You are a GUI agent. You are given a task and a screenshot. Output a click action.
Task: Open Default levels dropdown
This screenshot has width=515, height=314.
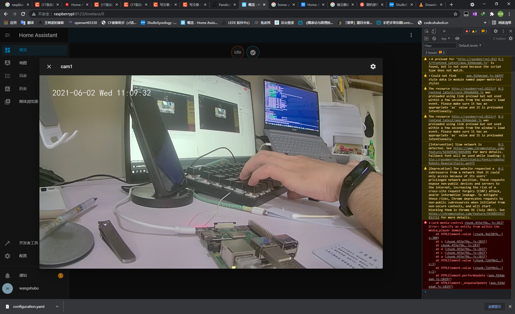pyautogui.click(x=470, y=46)
